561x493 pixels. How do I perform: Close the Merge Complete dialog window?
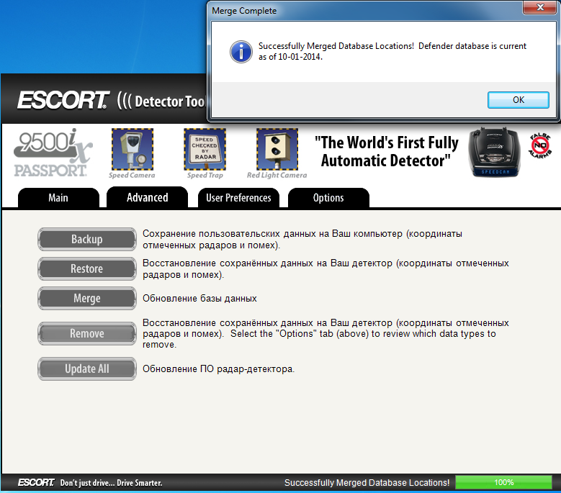[x=539, y=11]
